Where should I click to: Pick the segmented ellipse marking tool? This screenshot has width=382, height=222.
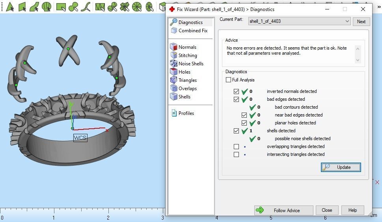(149, 7)
